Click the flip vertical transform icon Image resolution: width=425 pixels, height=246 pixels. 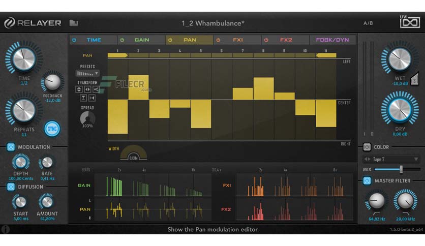[x=79, y=89]
